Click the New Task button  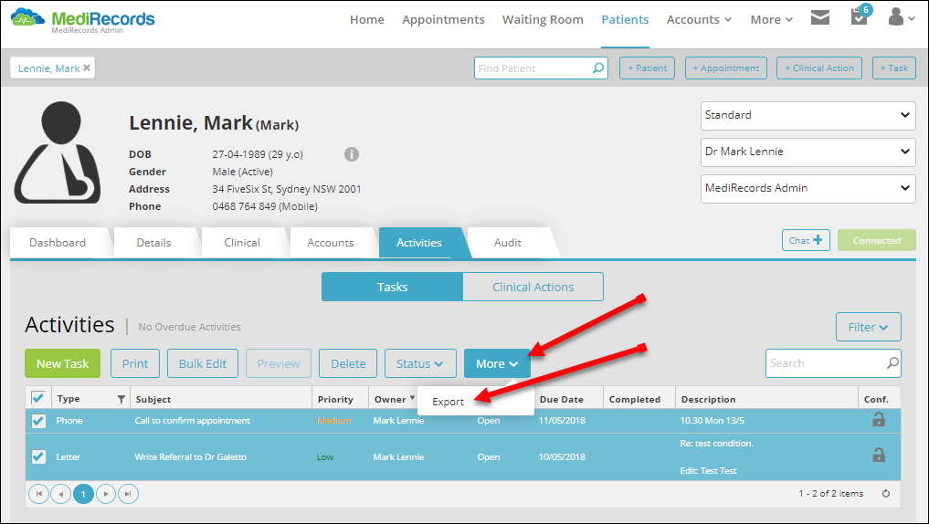coord(62,363)
